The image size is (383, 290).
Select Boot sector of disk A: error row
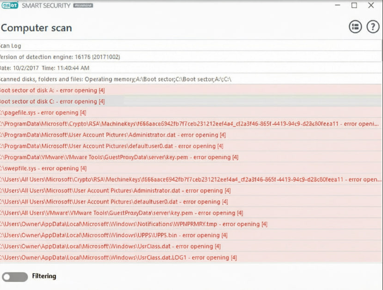coord(191,90)
